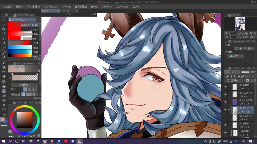The image size is (257, 144).
Task: Open the ファイル(F) menu
Action: [x=7, y=7]
